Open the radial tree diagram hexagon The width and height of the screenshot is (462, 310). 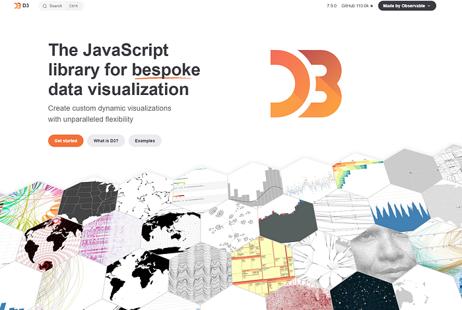pos(324,259)
